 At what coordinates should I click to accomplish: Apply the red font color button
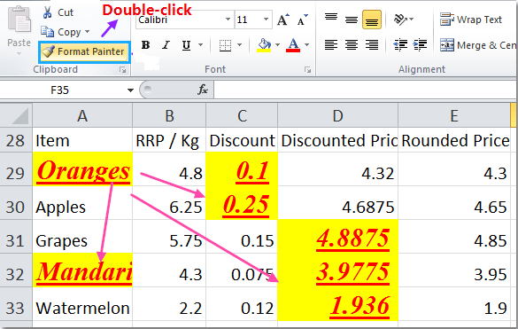tap(293, 45)
